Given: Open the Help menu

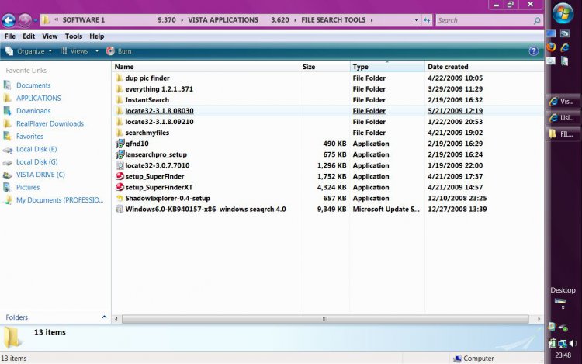Looking at the screenshot, I should (96, 36).
